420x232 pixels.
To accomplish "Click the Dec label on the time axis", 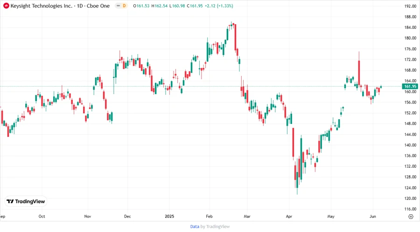I will [x=127, y=216].
